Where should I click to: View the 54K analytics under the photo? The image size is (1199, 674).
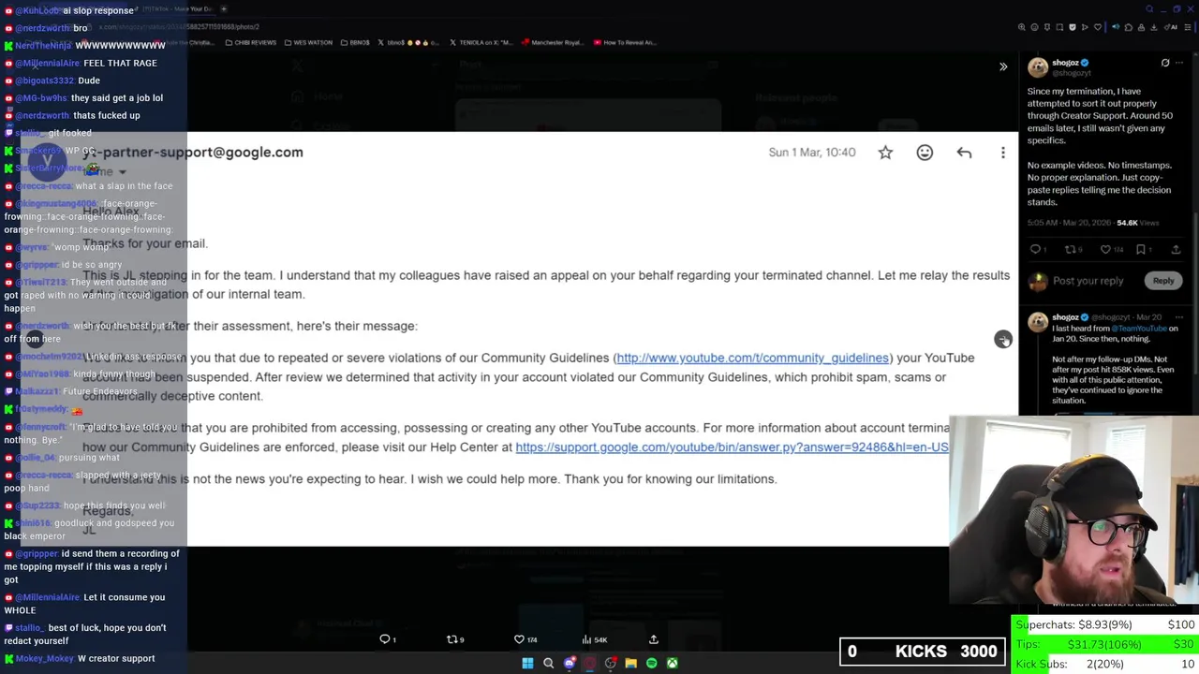click(x=594, y=639)
